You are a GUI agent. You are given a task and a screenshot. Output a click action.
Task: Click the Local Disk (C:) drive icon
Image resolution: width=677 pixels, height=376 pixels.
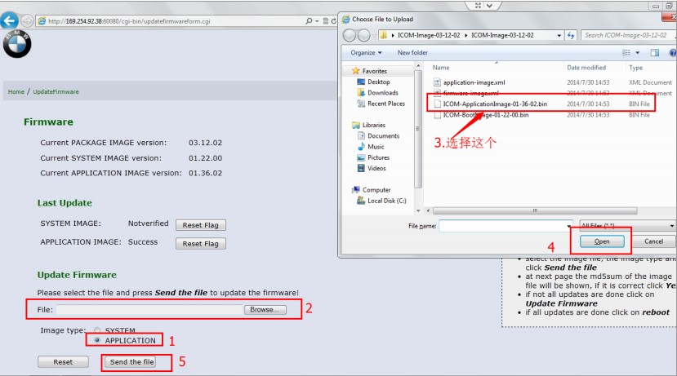(361, 201)
